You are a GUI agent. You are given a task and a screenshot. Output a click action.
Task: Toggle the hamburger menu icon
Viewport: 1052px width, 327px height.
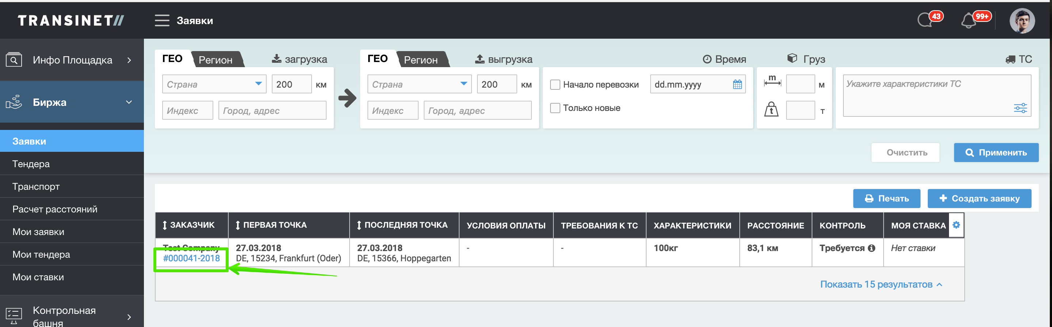click(162, 20)
